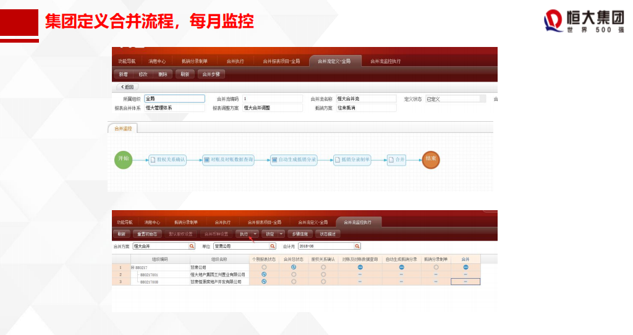Select the 甘肃恒源房地产开发有限公司 name cell

click(x=219, y=282)
